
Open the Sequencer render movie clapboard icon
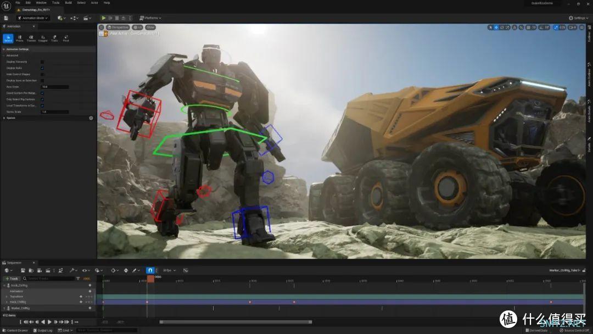[48, 270]
